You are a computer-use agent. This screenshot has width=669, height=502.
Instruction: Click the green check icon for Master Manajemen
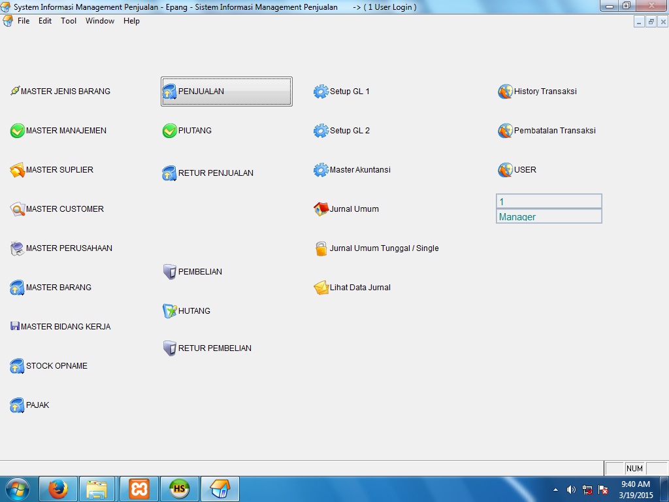click(17, 131)
